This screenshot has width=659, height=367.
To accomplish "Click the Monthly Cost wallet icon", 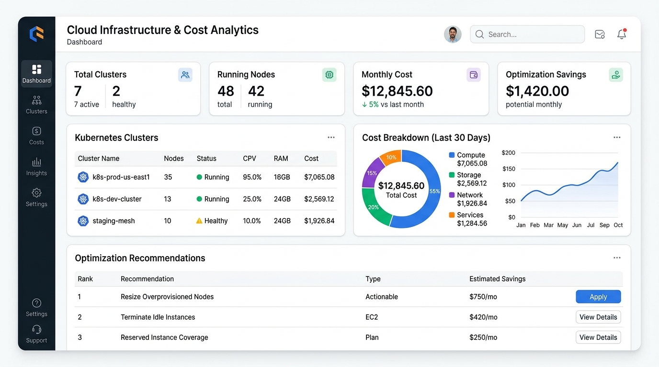I will point(474,75).
